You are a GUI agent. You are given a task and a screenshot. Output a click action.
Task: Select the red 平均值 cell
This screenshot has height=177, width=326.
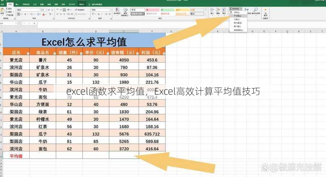[16, 156]
